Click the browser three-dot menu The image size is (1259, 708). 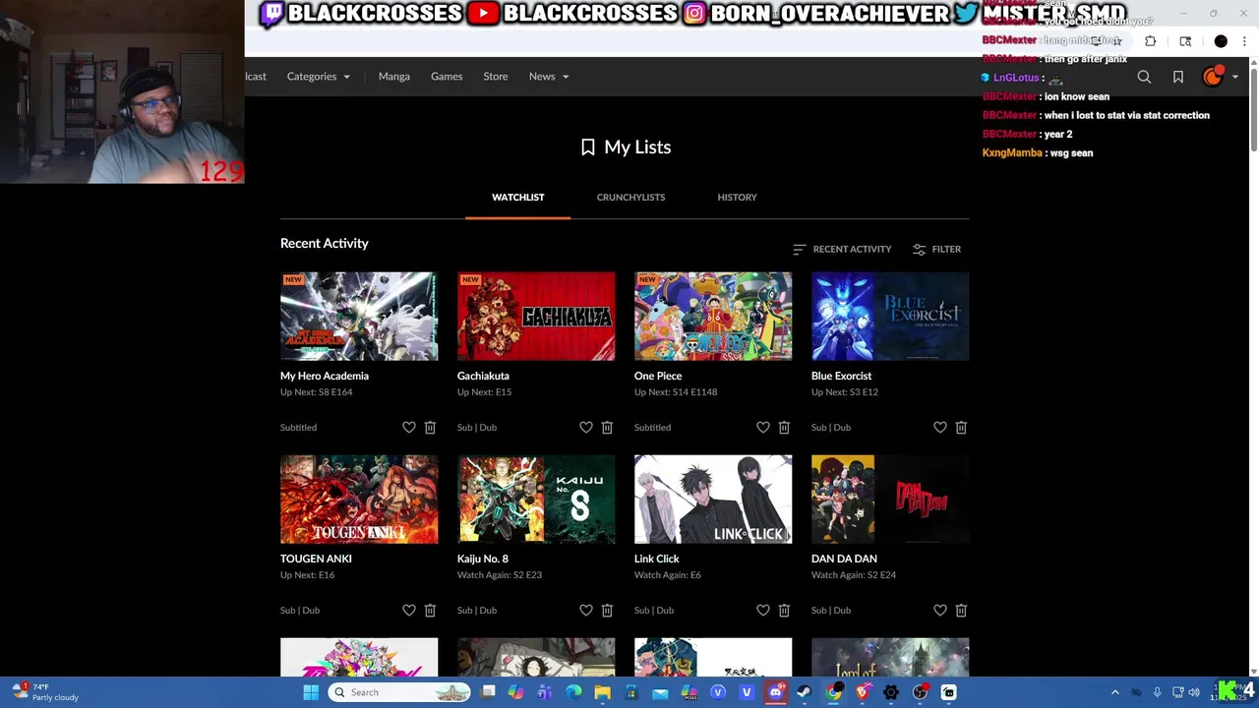coord(1244,41)
